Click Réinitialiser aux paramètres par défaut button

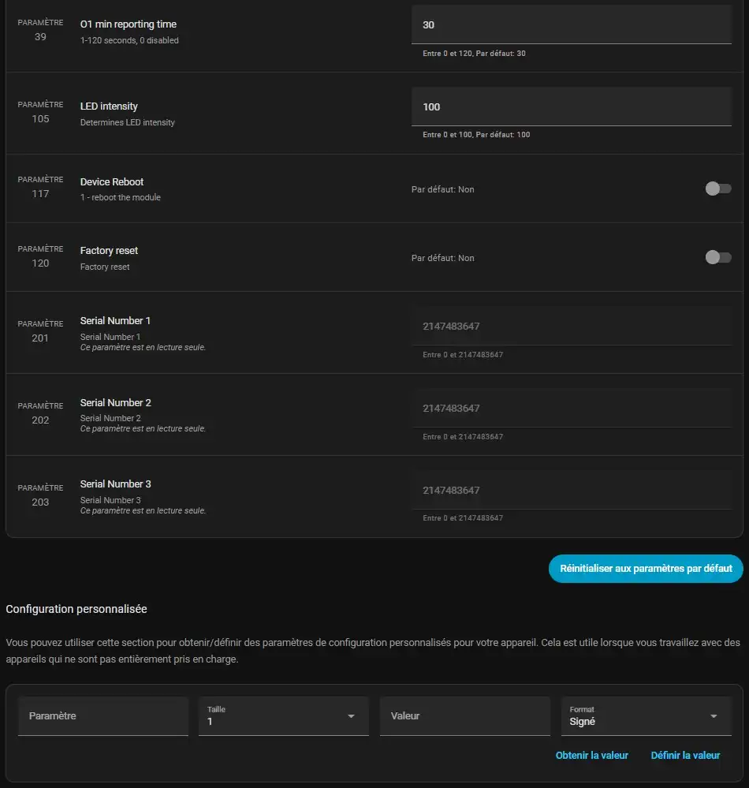point(646,568)
